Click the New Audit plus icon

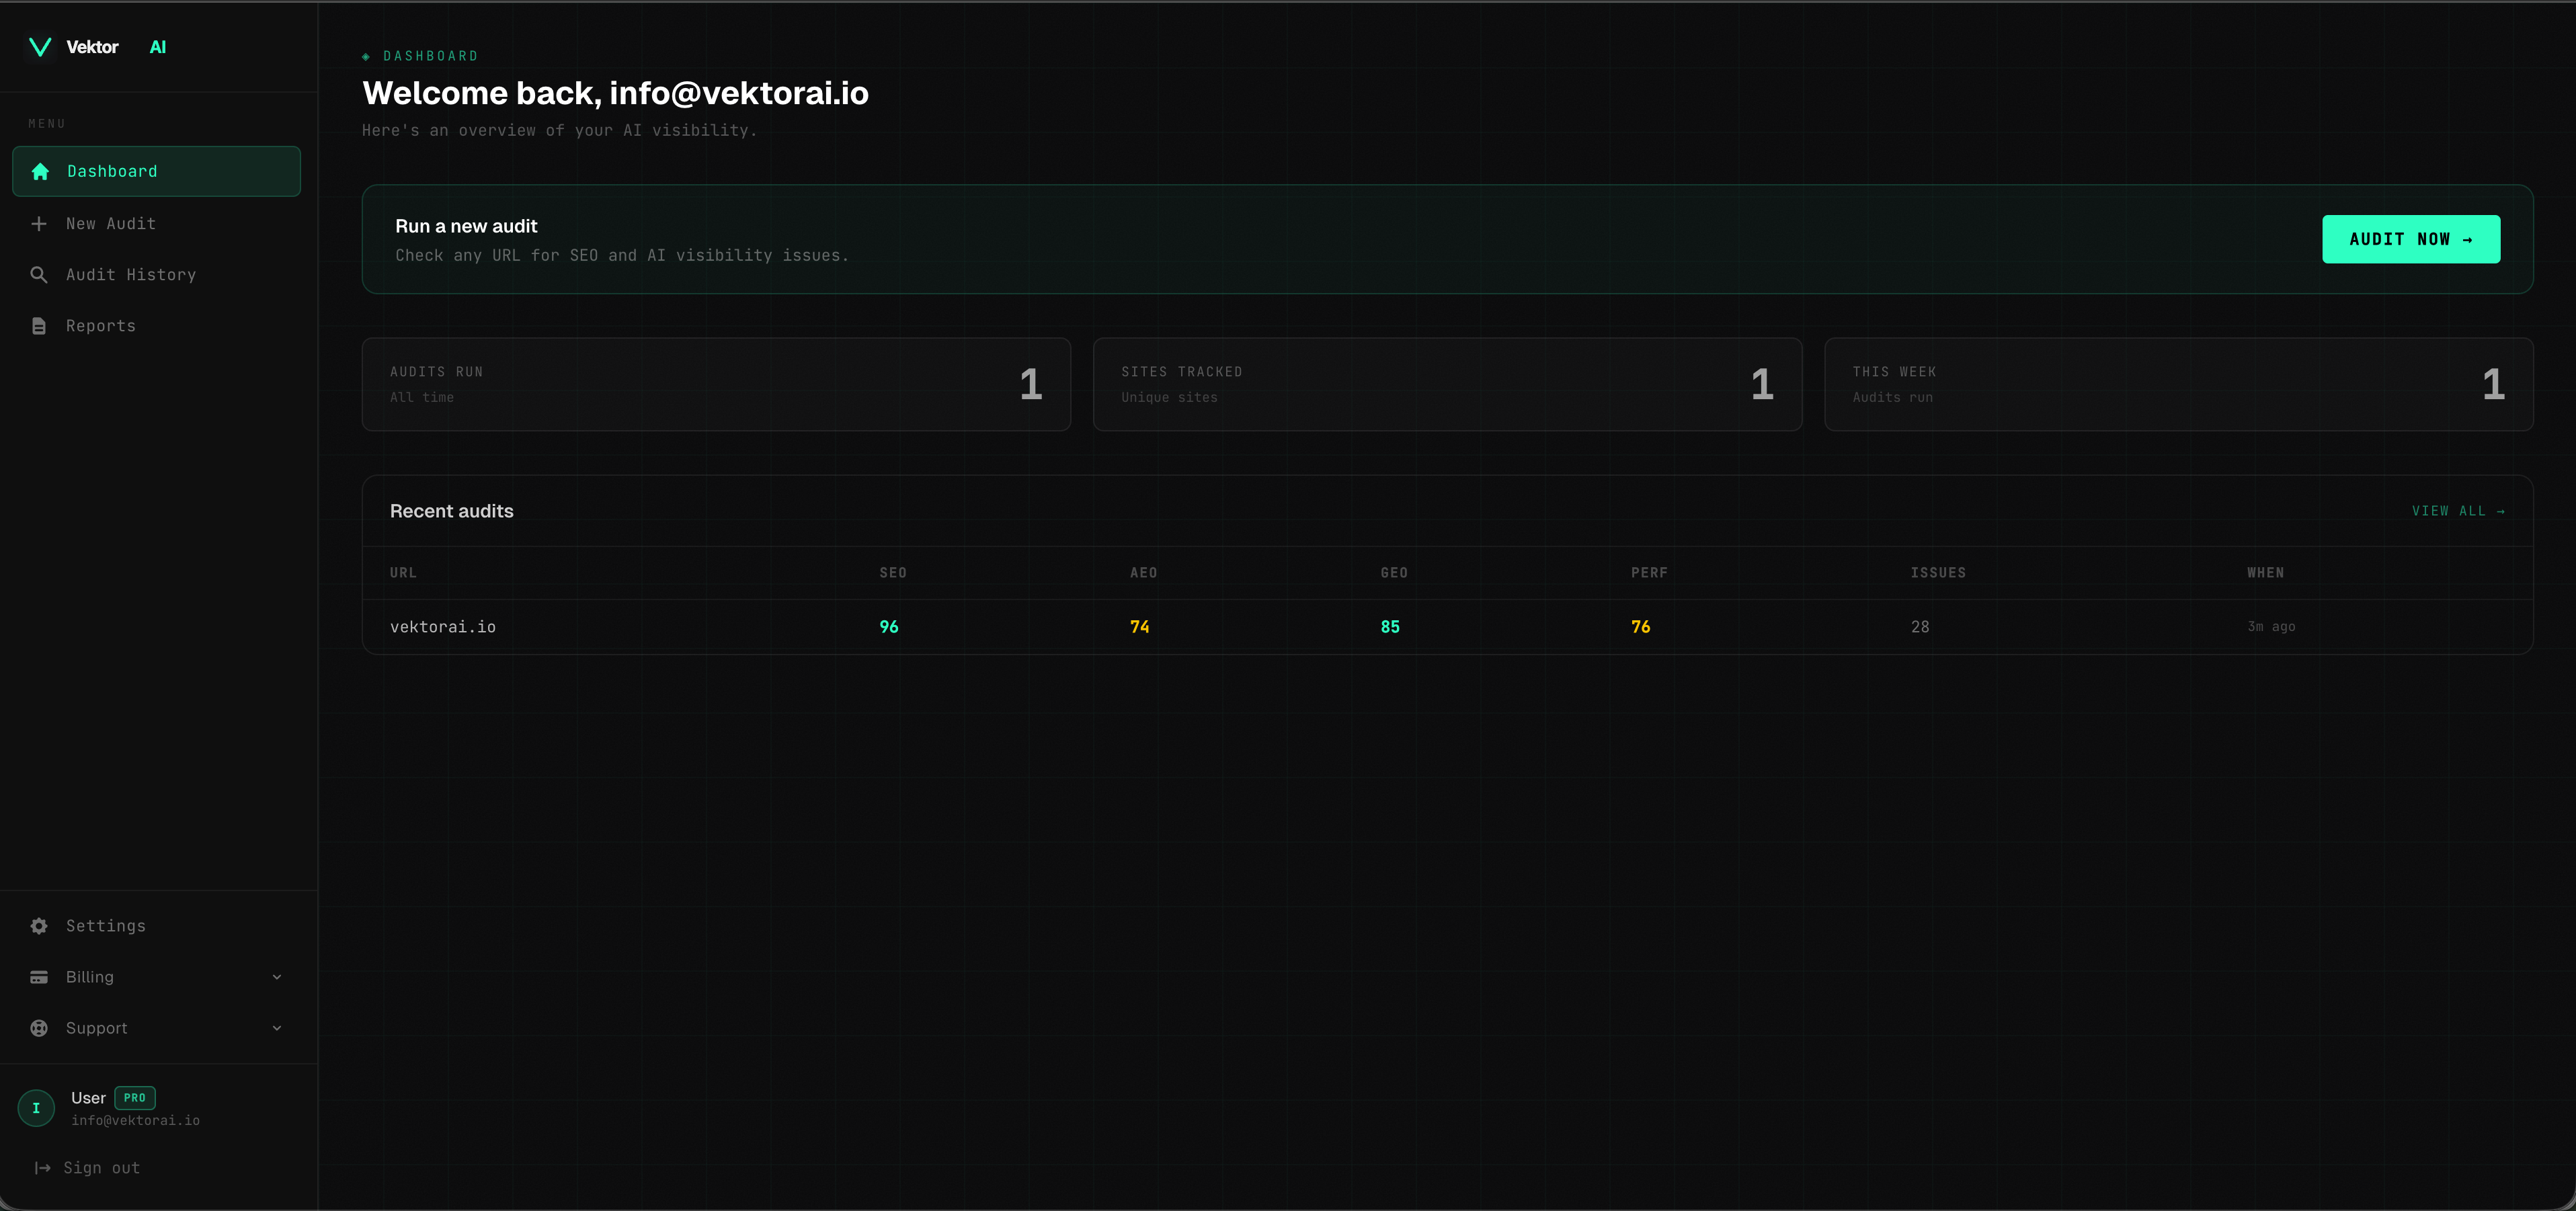(40, 223)
